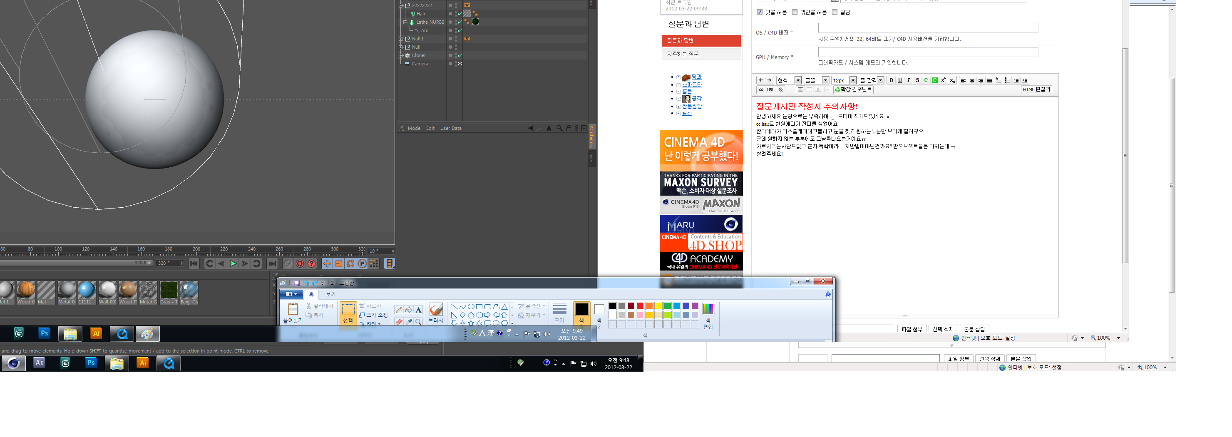Image resolution: width=1232 pixels, height=437 pixels.
Task: Open the Paint application menu dropdown
Action: (x=291, y=295)
